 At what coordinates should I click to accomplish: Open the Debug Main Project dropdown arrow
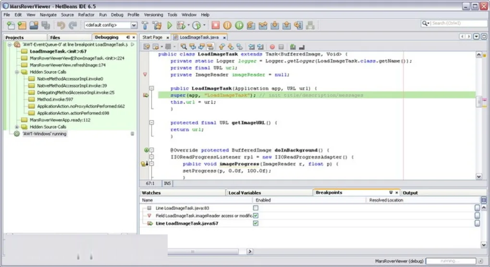click(188, 25)
